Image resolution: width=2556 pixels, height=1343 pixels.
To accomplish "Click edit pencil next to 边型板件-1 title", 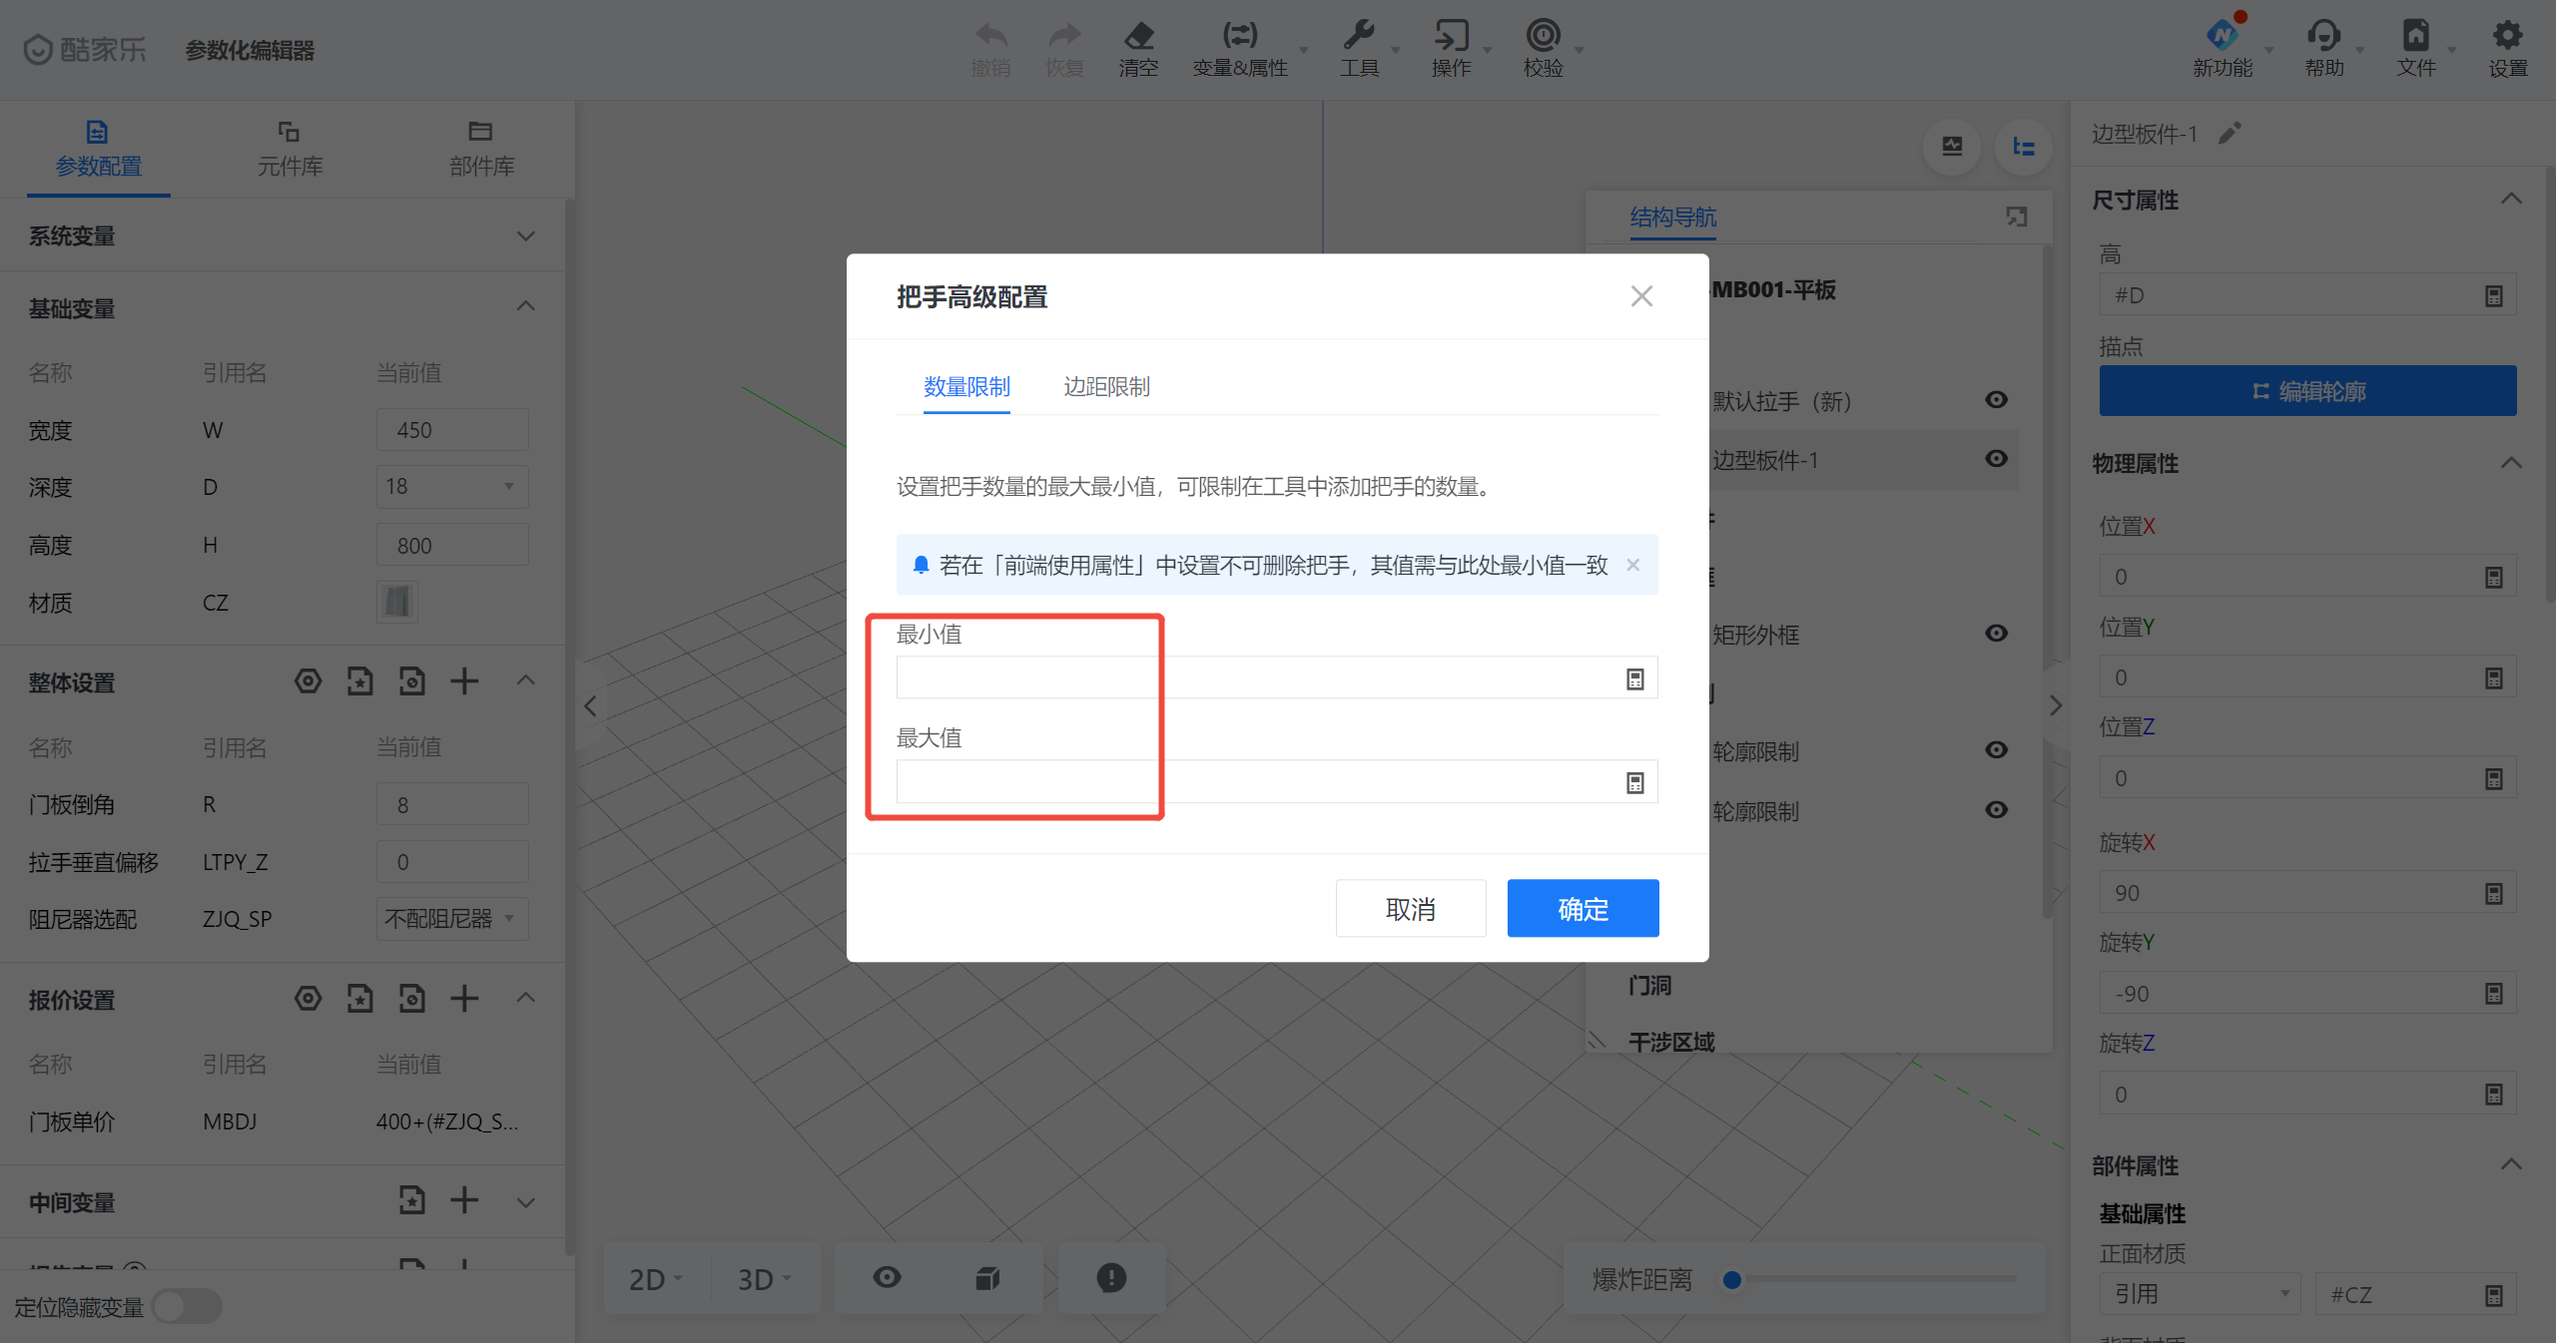I will coord(2230,133).
